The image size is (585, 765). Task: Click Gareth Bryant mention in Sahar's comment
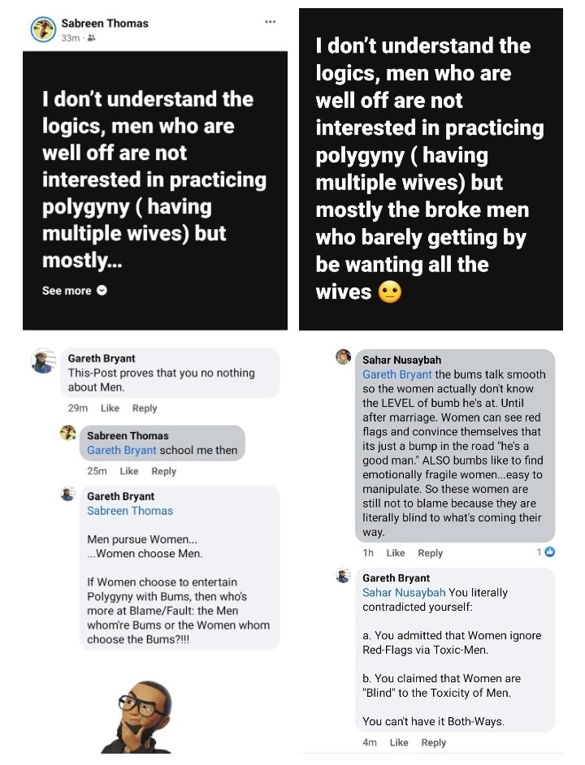pyautogui.click(x=397, y=374)
